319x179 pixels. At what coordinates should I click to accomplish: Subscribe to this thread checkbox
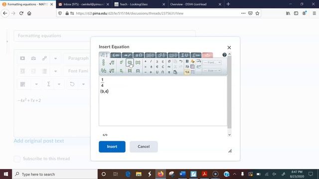pos(17,159)
